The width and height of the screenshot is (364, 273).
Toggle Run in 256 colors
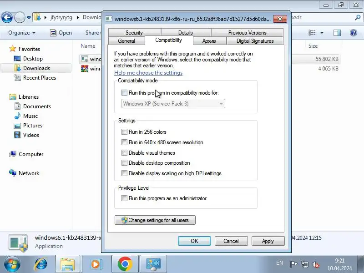pyautogui.click(x=124, y=132)
